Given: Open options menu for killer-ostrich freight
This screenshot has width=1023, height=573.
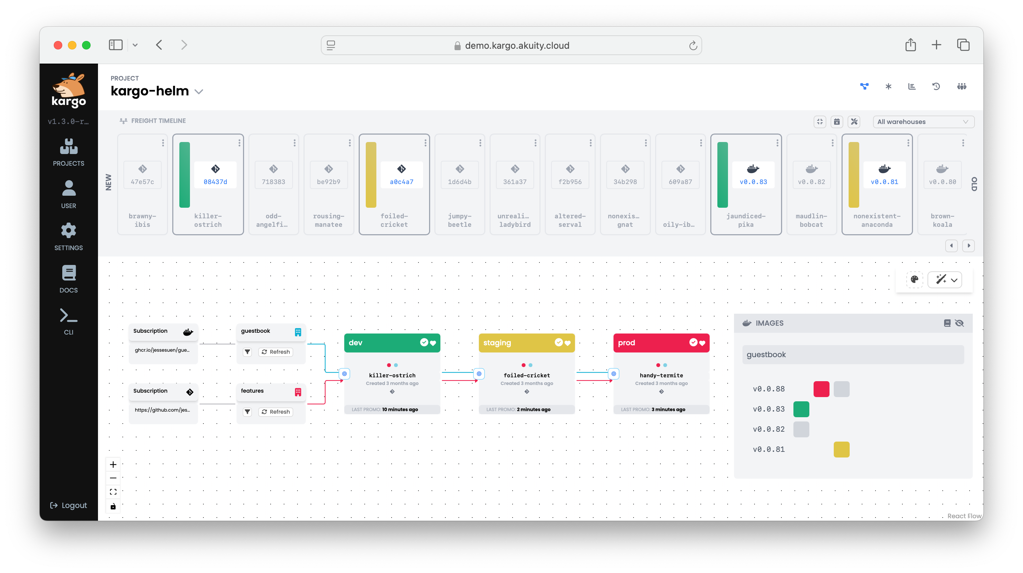Looking at the screenshot, I should [x=239, y=143].
